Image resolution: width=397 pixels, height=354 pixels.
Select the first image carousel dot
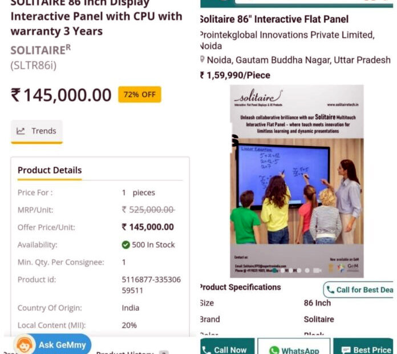274,271
